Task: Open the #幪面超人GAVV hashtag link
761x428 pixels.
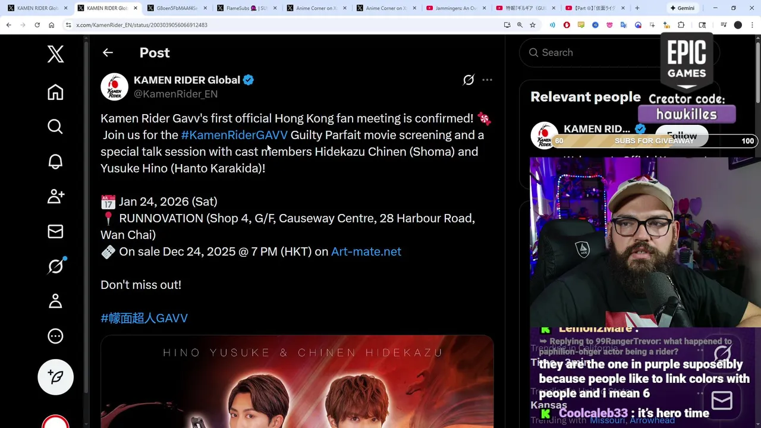Action: click(x=144, y=318)
